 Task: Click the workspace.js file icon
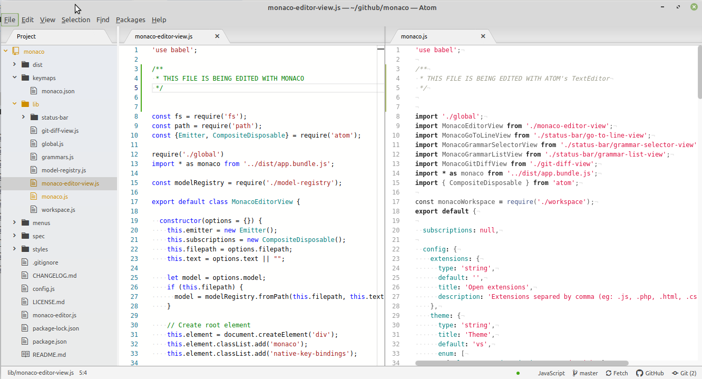tap(34, 209)
